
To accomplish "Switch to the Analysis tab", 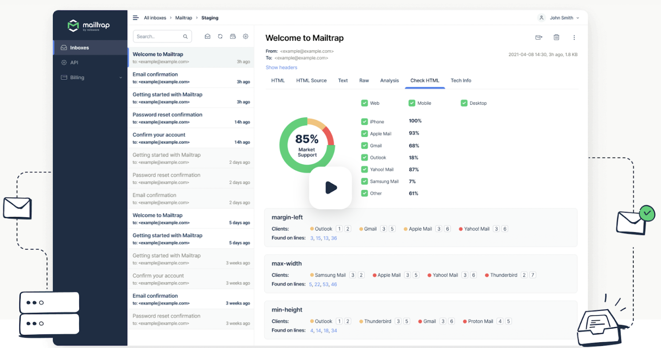I will coord(390,81).
